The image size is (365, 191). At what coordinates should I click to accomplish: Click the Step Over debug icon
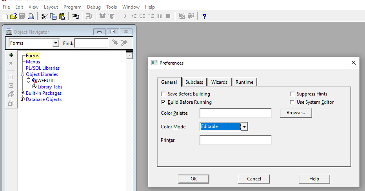(142, 16)
